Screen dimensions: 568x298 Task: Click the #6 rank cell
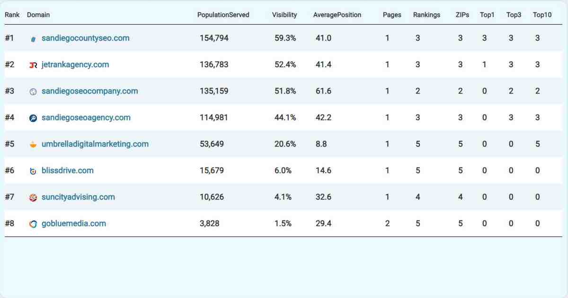[9, 171]
